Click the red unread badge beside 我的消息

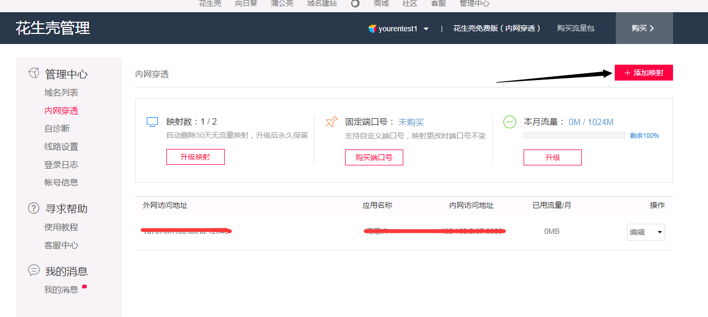[x=84, y=287]
